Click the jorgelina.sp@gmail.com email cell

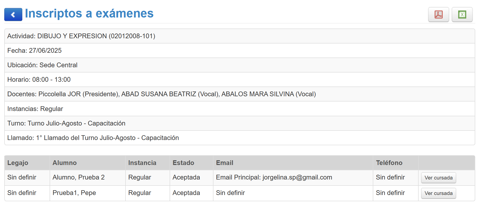point(274,177)
